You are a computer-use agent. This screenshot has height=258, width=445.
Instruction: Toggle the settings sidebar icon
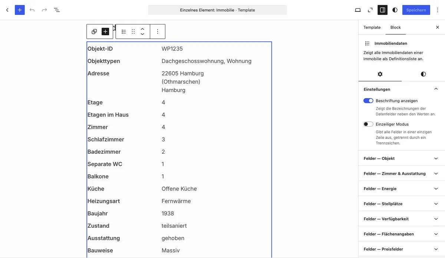(382, 10)
